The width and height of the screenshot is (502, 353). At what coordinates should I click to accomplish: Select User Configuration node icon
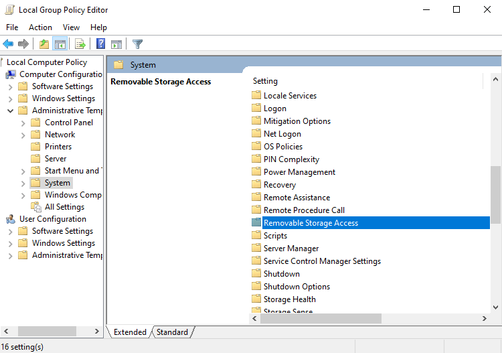[x=11, y=219]
